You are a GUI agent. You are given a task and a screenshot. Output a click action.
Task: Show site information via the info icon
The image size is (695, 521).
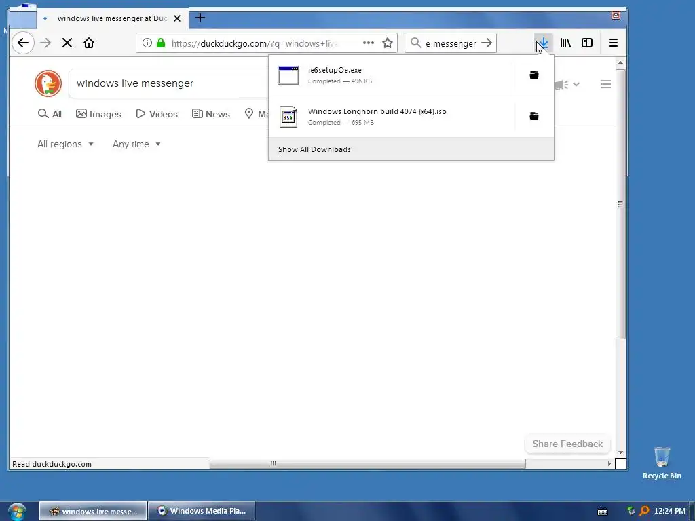147,43
